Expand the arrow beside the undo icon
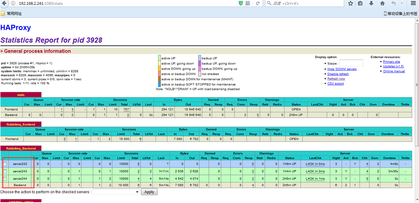The image size is (419, 203). pyautogui.click(x=402, y=3)
